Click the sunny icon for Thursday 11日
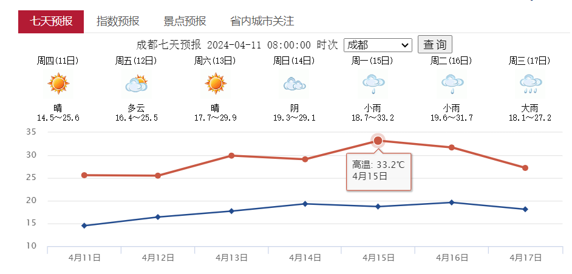 pyautogui.click(x=58, y=84)
